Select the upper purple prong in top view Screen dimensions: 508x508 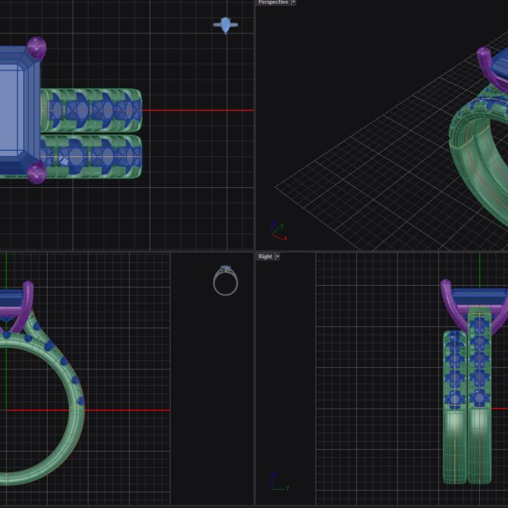(x=36, y=49)
